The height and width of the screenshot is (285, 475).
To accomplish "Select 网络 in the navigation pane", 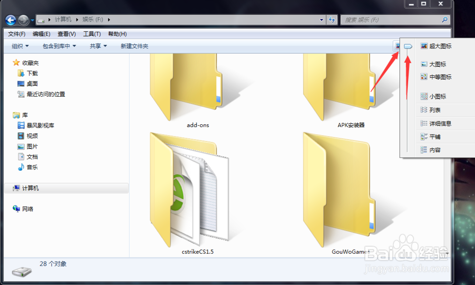I will 28,209.
